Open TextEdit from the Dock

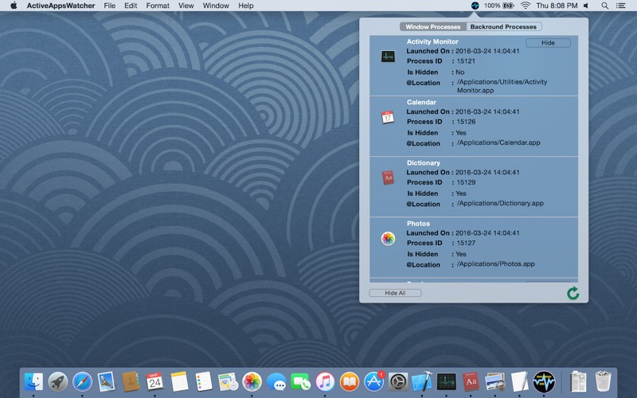pos(519,382)
